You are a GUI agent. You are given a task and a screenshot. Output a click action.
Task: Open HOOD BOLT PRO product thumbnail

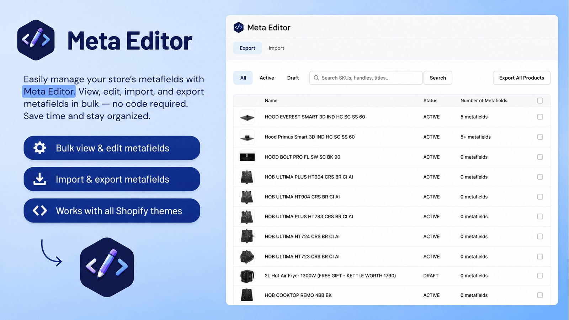tap(247, 157)
